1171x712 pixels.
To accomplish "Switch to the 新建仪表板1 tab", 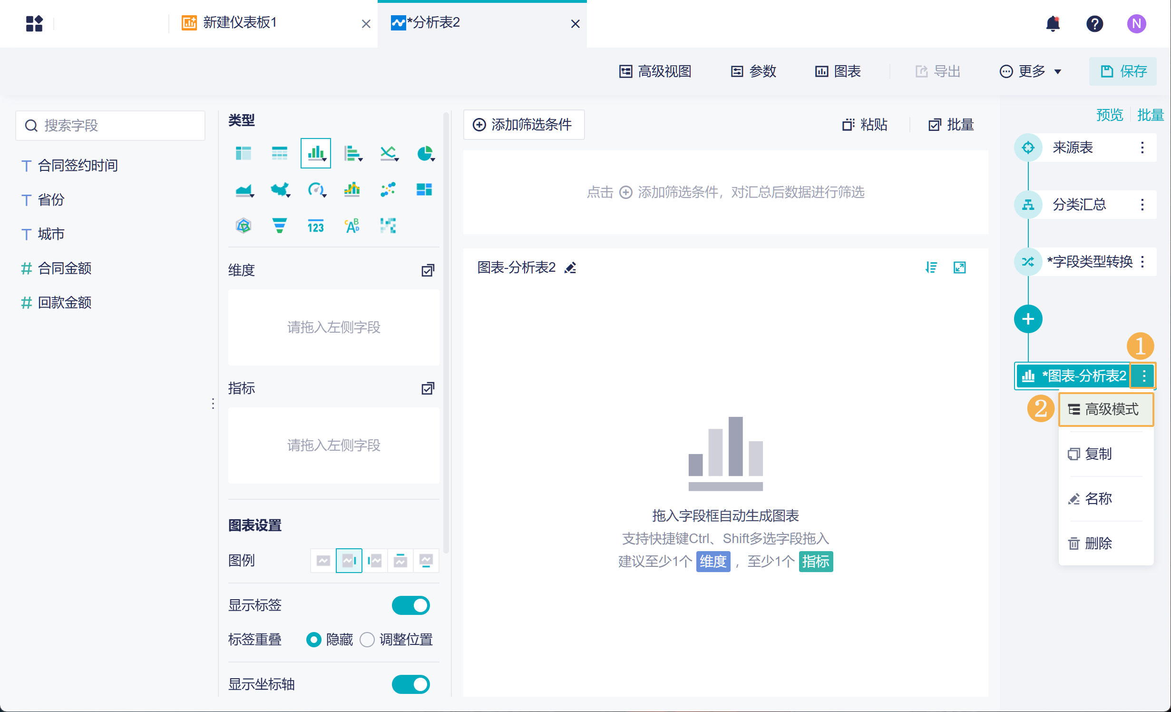I will [240, 23].
